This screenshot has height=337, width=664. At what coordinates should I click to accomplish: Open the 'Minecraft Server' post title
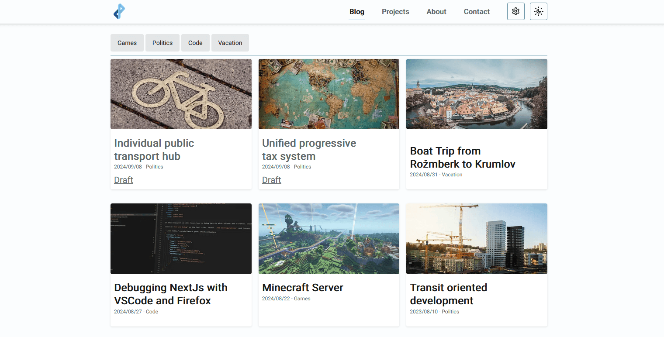click(303, 288)
